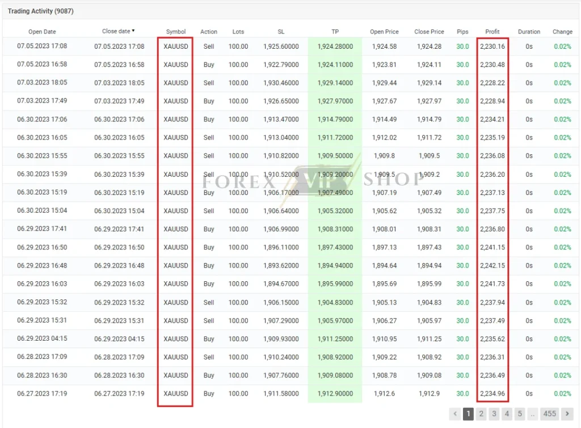This screenshot has height=428, width=581.
Task: Select profit value 2,234.96
Action: 492,393
